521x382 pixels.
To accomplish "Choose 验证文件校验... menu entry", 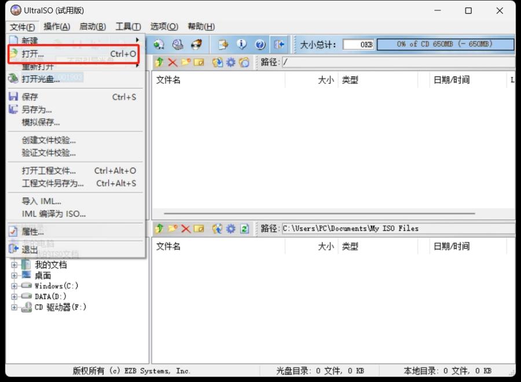I will coord(76,153).
